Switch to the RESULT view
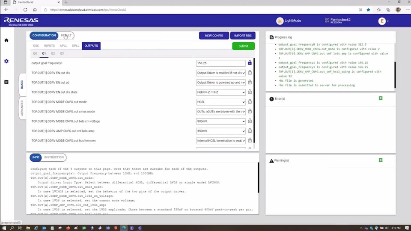 tap(66, 36)
